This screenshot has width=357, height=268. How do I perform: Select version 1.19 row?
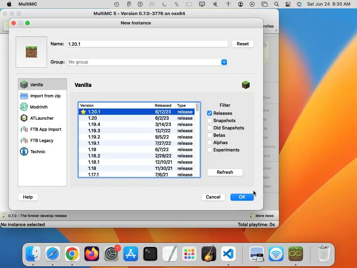[x=137, y=149]
